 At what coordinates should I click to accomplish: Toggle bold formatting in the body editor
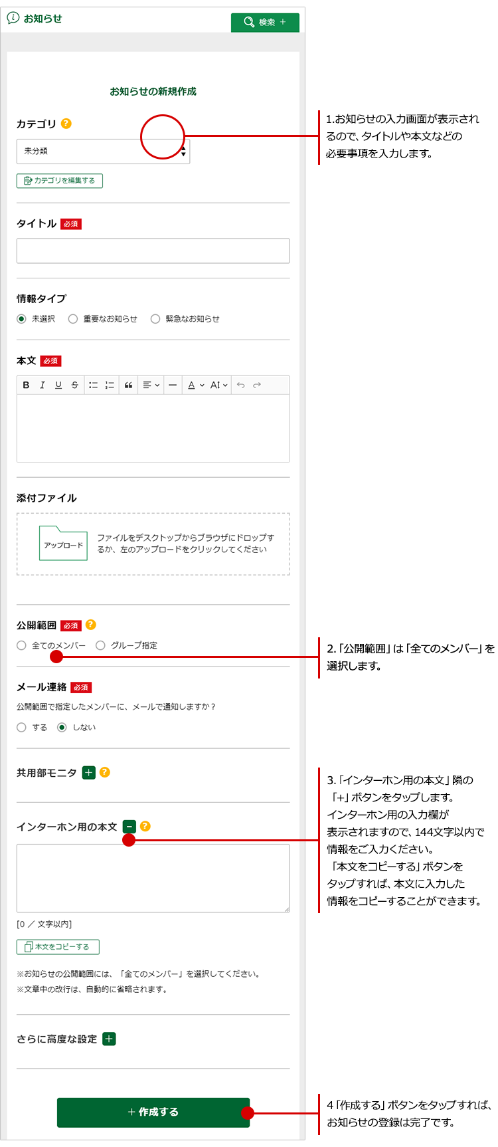pos(26,385)
